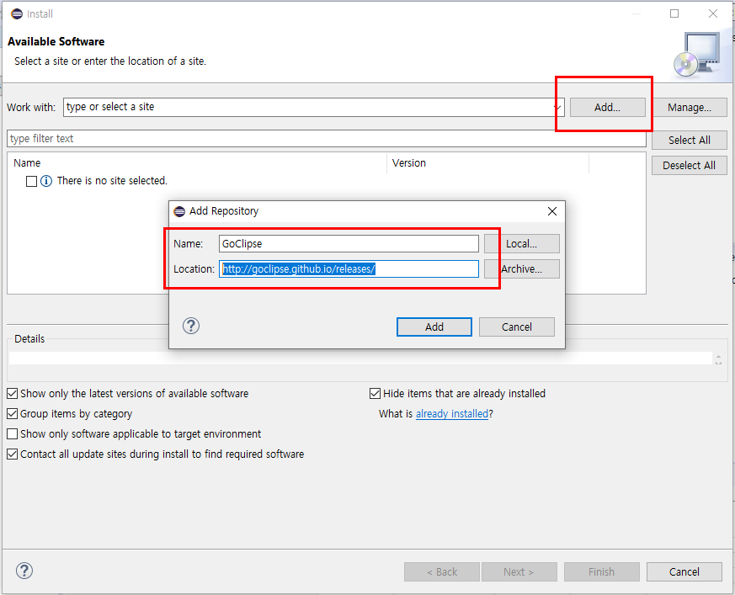
Task: Focus the type filter text field
Action: click(327, 139)
